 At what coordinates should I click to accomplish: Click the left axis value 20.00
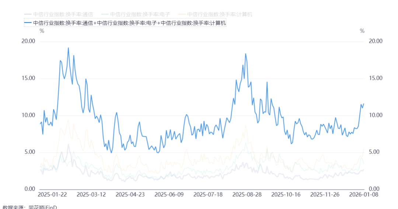tap(28, 41)
